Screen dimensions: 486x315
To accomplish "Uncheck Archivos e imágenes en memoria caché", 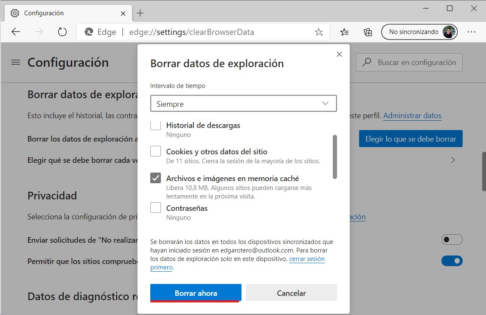I will [156, 178].
